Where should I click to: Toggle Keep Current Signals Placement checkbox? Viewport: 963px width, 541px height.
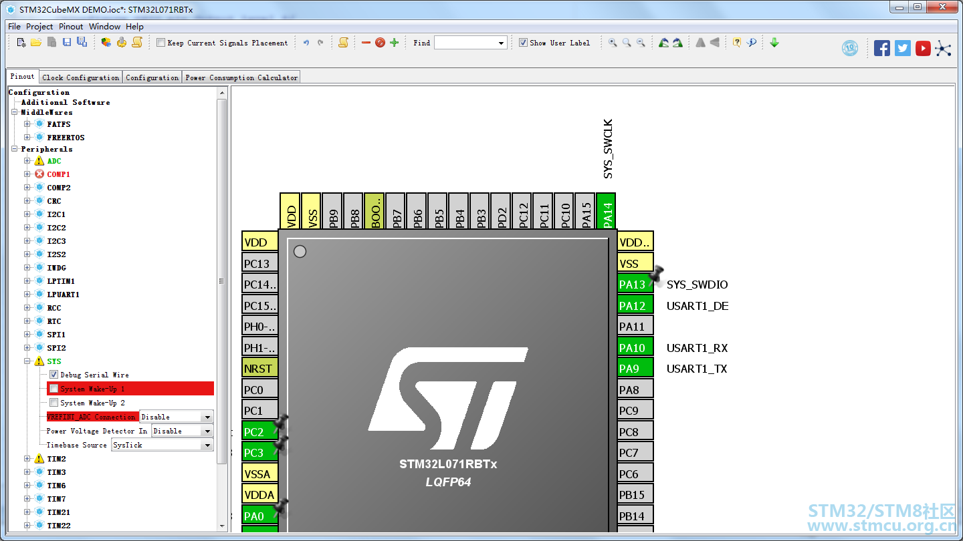pos(160,43)
